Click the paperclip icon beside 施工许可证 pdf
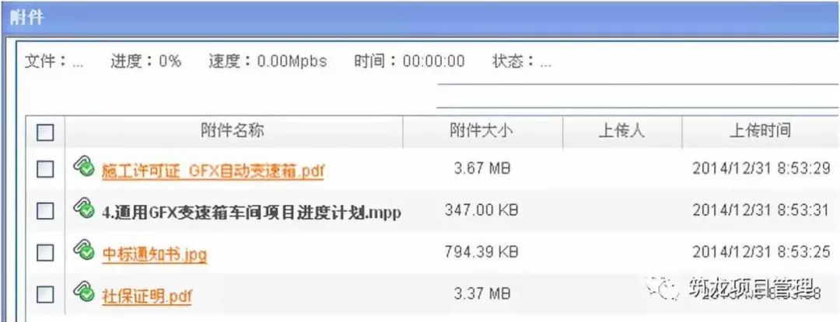 click(x=82, y=165)
